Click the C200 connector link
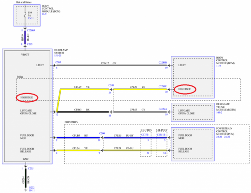Screen dimensions: 251x193 [102, 133]
